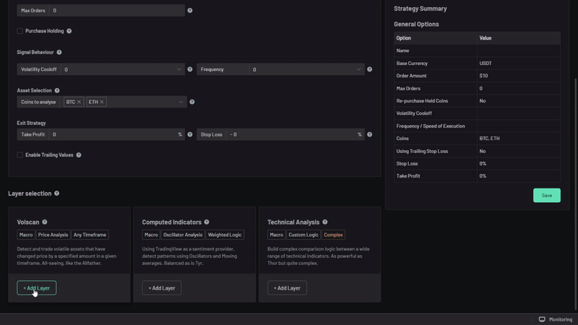Screen dimensions: 578x325
Task: Open Frequency dropdown
Action: point(358,69)
